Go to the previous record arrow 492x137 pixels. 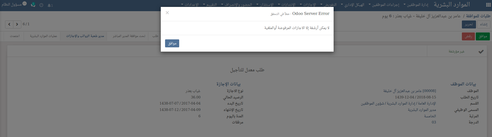[x=9, y=24]
